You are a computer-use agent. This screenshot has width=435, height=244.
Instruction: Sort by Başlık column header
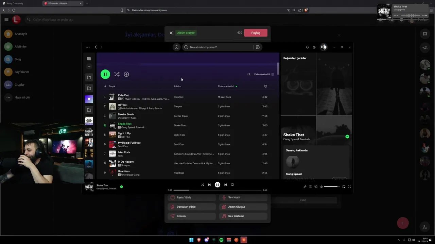tap(112, 86)
